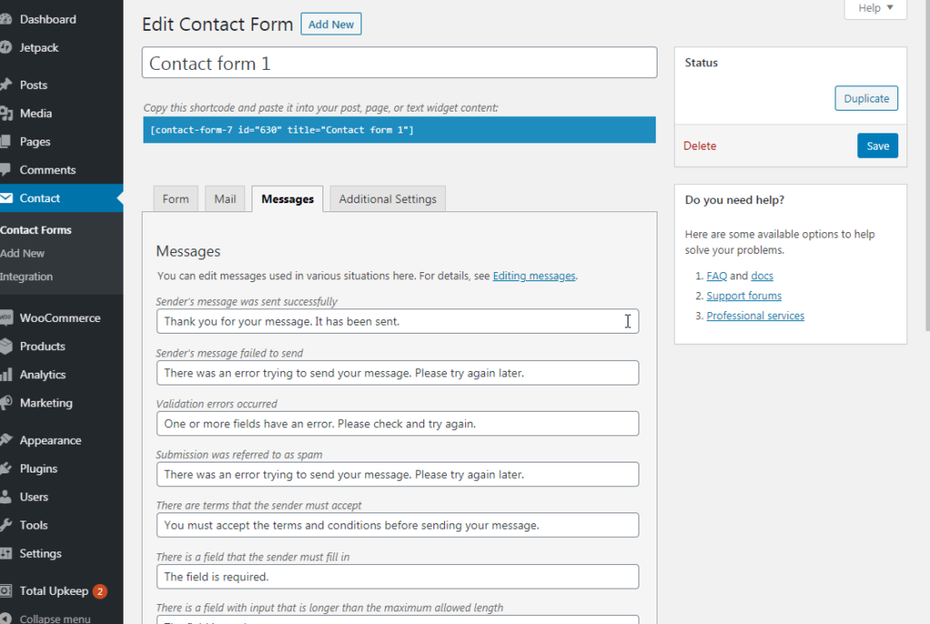This screenshot has height=624, width=930.
Task: Open the Editing messages link
Action: [534, 276]
